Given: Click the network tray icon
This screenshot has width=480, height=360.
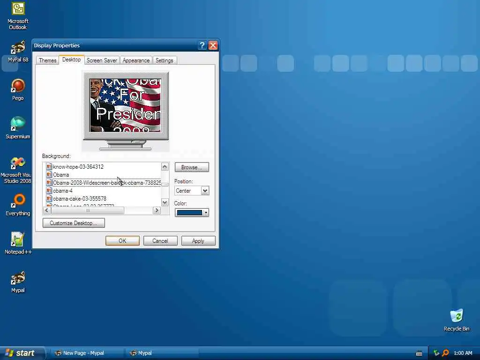Looking at the screenshot, I should coord(436,353).
